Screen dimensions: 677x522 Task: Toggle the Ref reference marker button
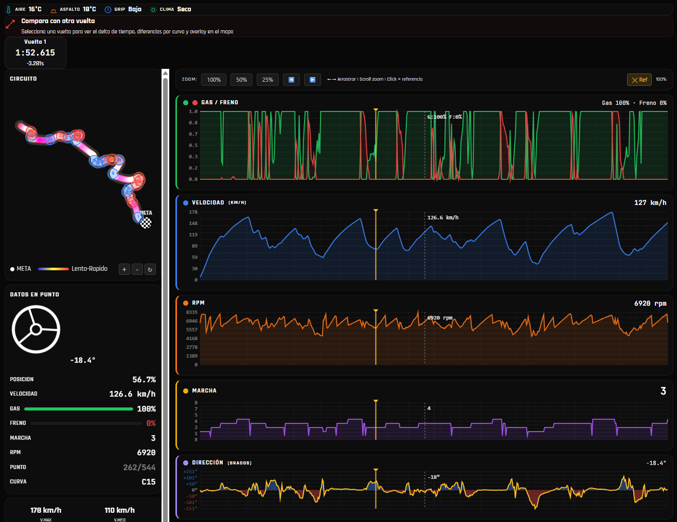click(639, 80)
